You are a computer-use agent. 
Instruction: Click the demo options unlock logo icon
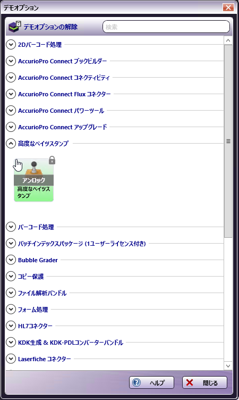click(x=14, y=27)
